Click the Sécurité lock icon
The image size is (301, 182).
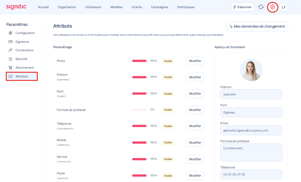tap(10, 59)
